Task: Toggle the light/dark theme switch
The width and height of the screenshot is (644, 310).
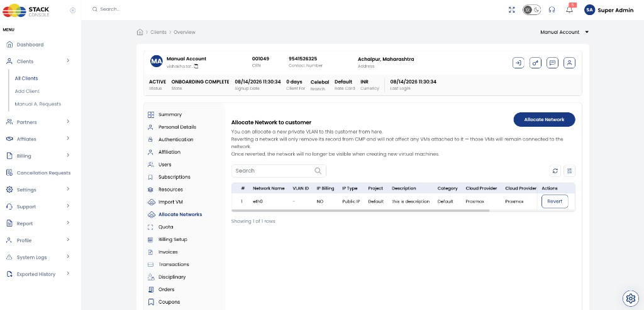Action: pos(531,10)
